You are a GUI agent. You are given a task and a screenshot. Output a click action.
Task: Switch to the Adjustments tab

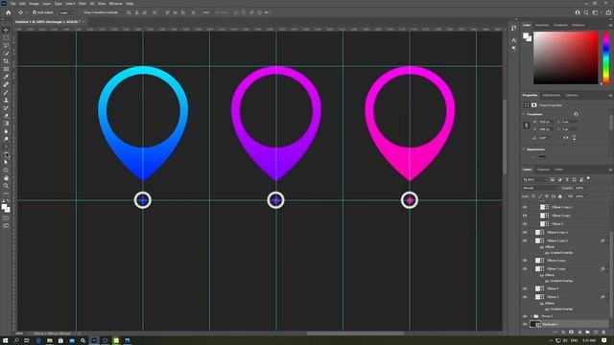tap(552, 96)
